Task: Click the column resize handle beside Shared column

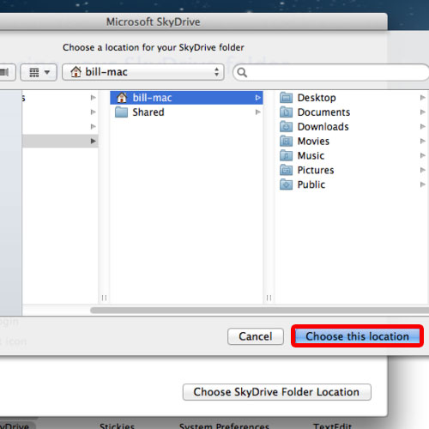Action: pyautogui.click(x=269, y=298)
